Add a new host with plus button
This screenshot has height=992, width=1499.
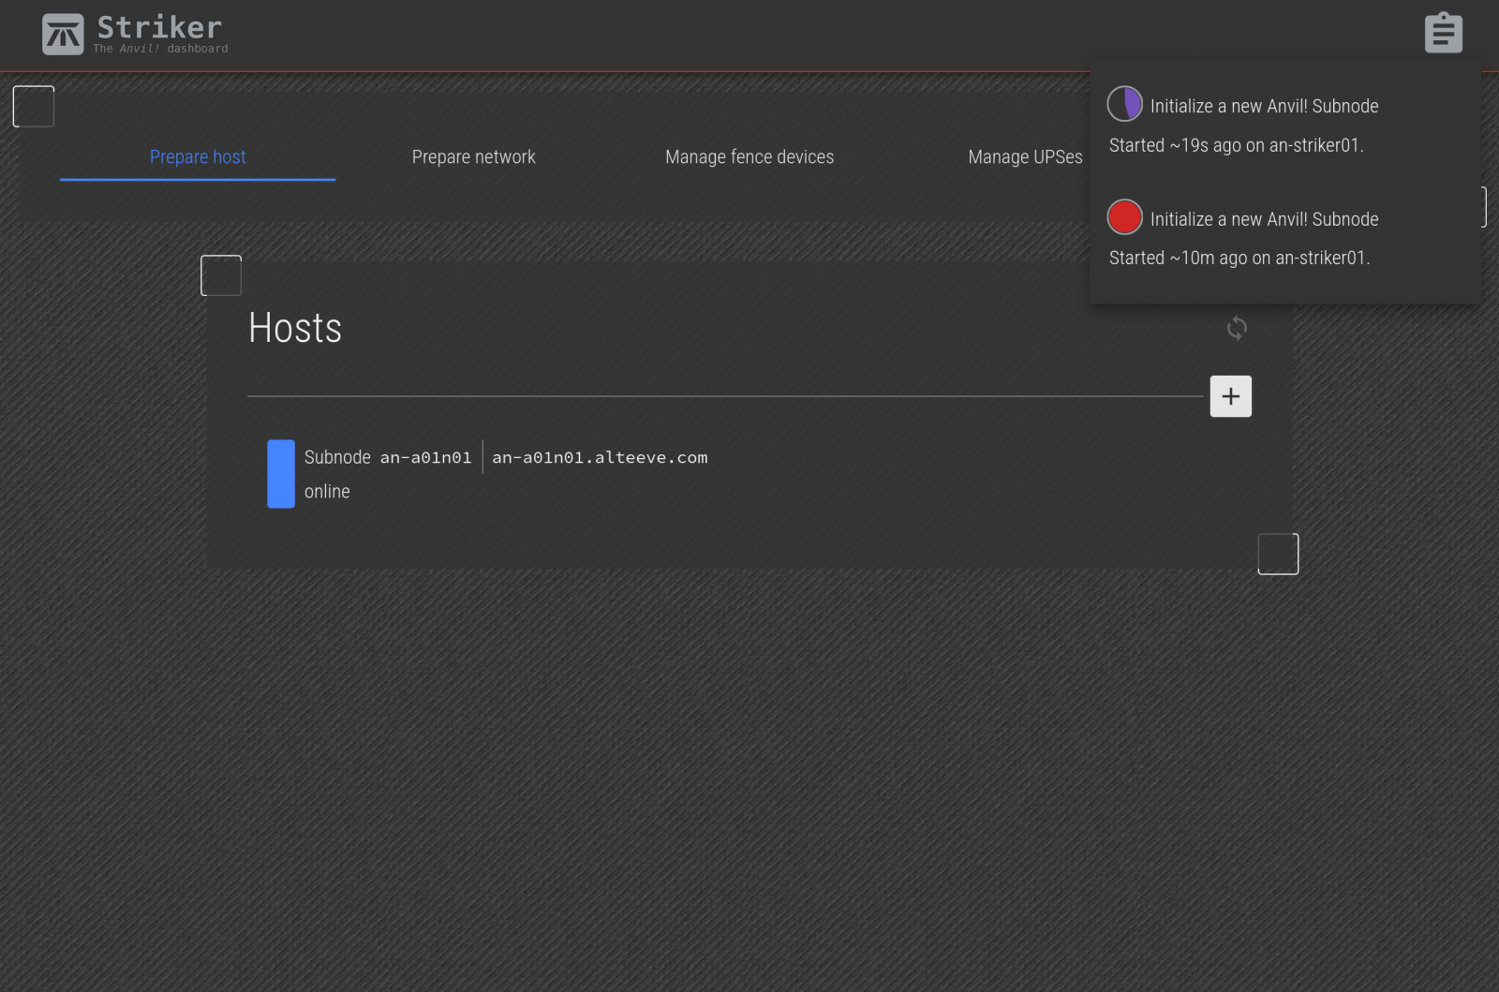(x=1230, y=396)
